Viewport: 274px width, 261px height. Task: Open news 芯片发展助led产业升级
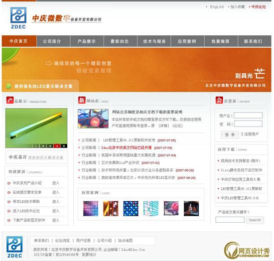pos(120,163)
